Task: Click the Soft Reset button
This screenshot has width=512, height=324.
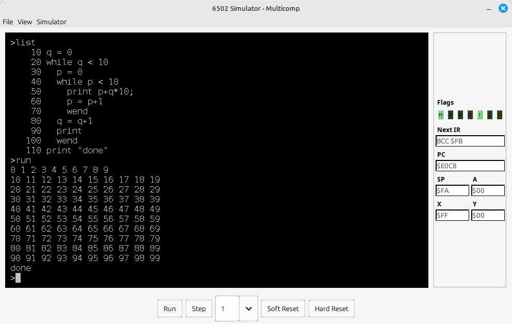Action: 283,309
